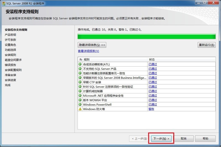Select 功能选择 step in left sidebar
Viewport: 221px width, 147px height.
click(10, 50)
